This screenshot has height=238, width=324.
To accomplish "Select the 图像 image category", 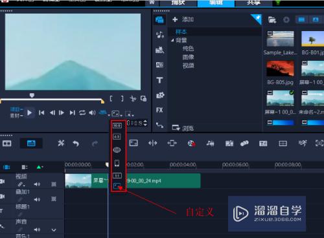I will coord(188,57).
